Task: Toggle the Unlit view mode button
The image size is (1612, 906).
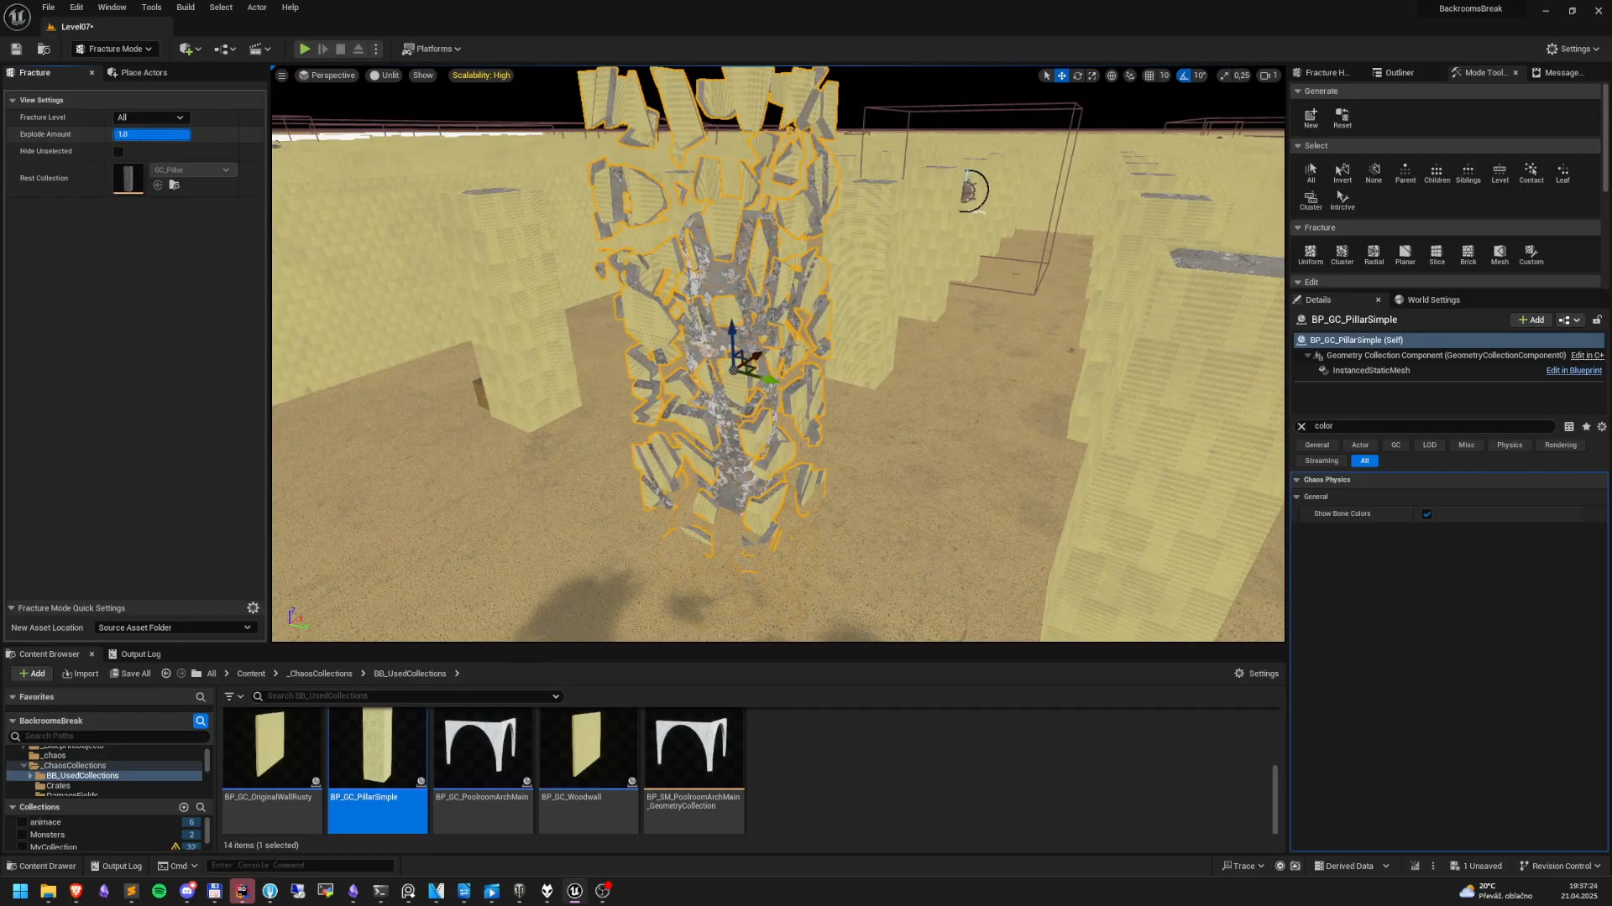Action: tap(384, 75)
